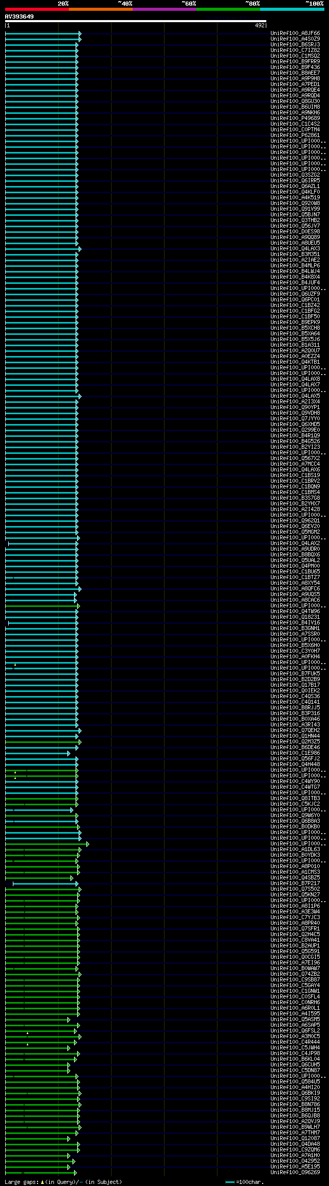Select the UniRef100_Q4LAX2 entry
Screen dimensions: 329x1186
tap(295, 544)
